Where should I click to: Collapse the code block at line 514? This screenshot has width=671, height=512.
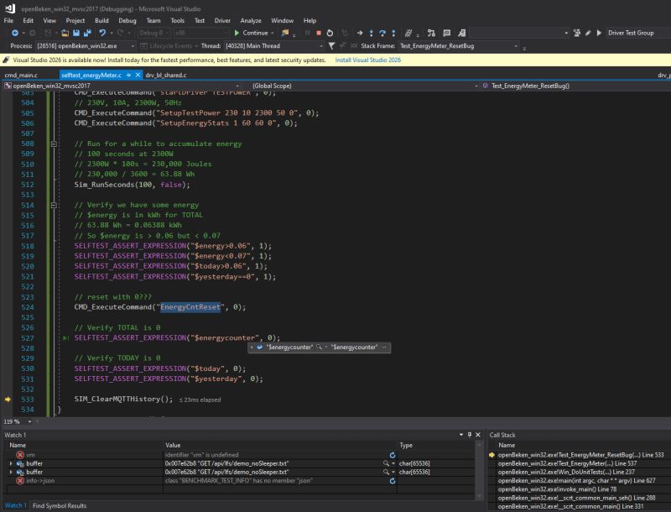pos(54,205)
